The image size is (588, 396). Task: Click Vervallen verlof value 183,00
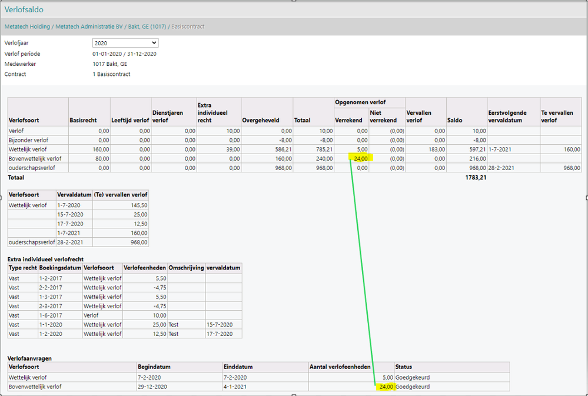point(436,149)
